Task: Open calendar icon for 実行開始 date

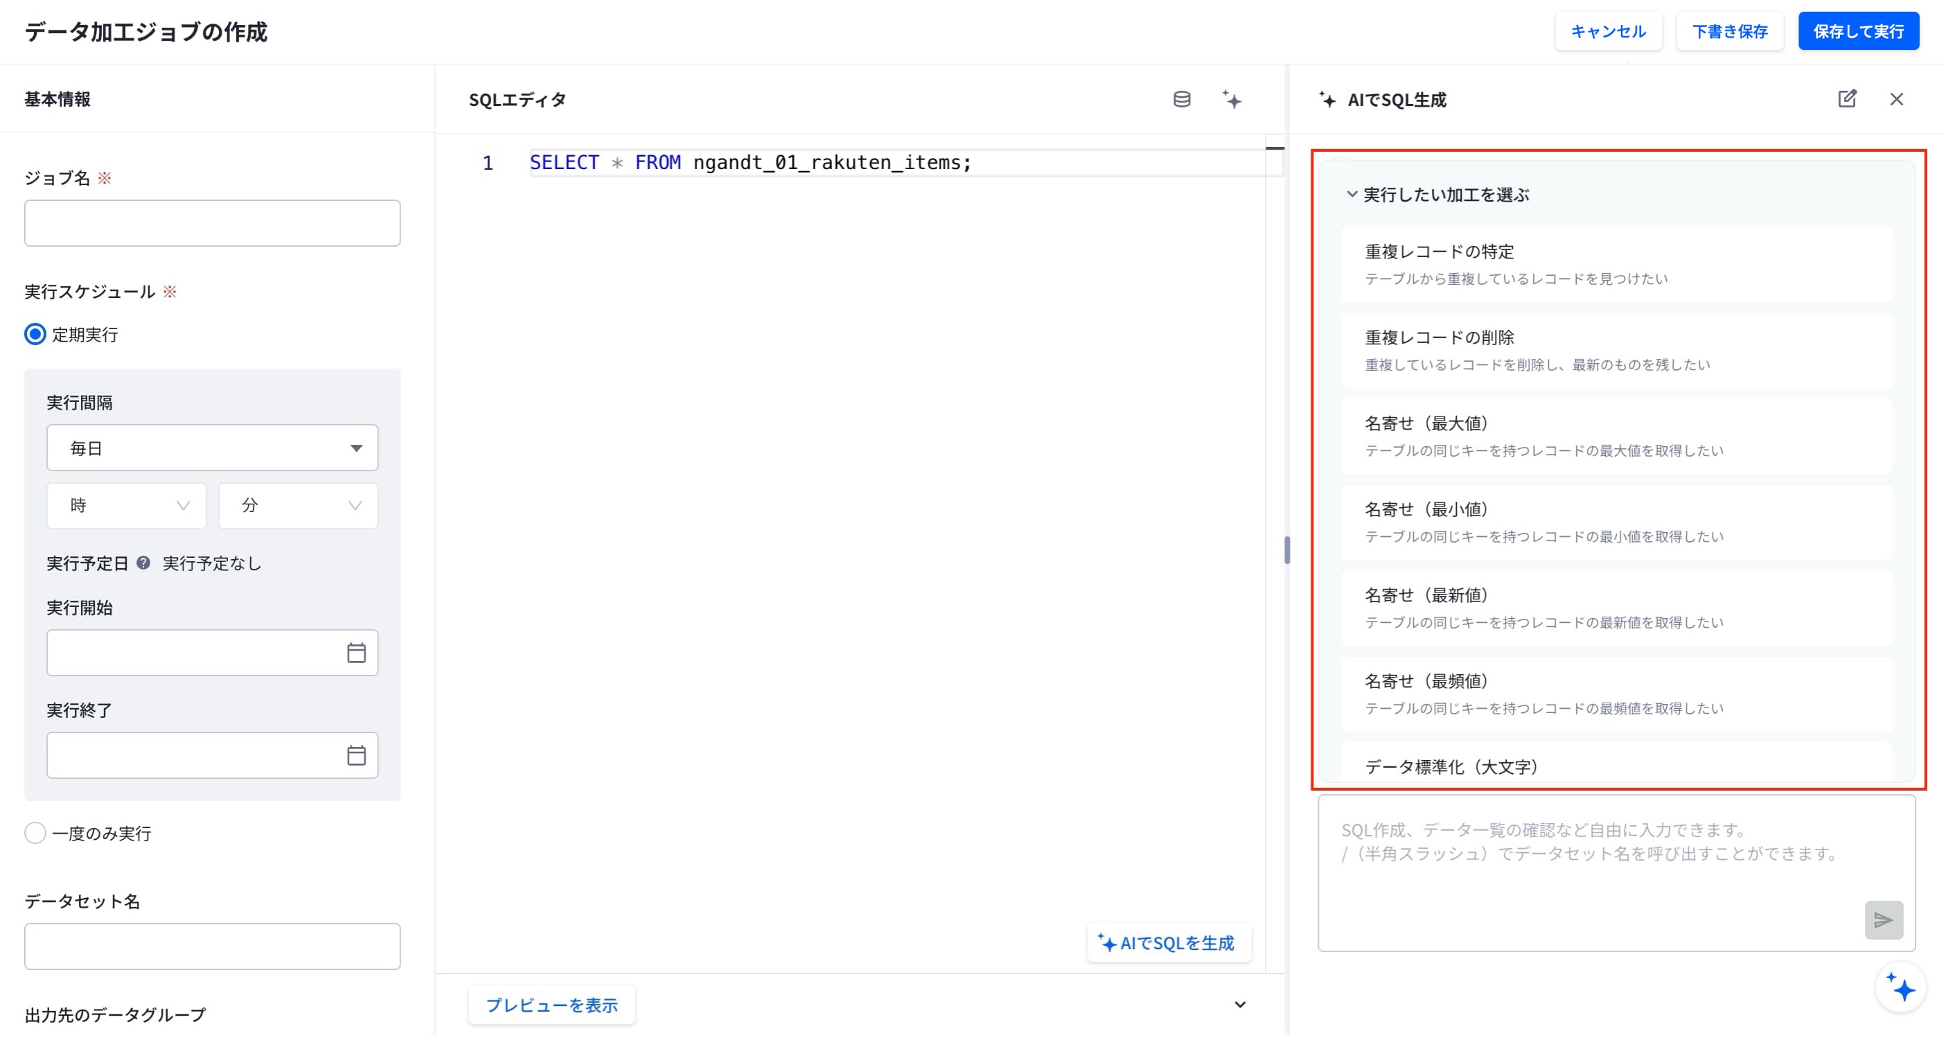Action: 357,653
